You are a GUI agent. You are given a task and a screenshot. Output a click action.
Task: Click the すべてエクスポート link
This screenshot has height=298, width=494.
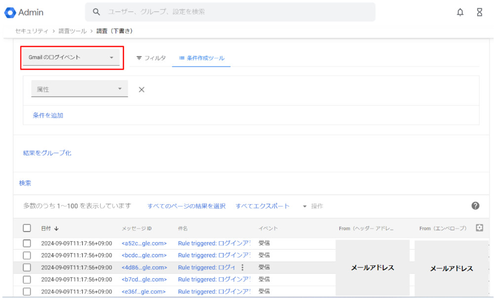[x=262, y=206]
